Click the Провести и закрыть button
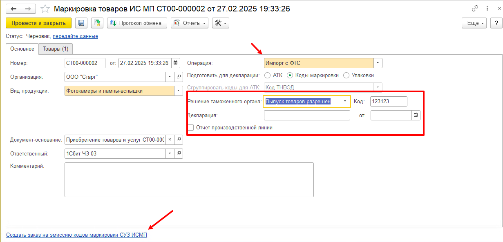 [x=38, y=23]
